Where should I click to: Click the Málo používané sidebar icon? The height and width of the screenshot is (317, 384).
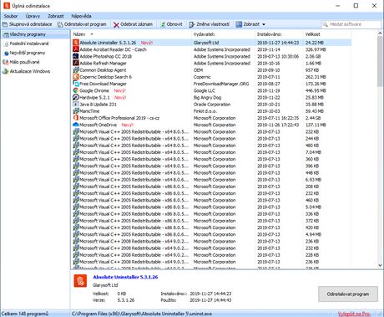click(x=6, y=62)
